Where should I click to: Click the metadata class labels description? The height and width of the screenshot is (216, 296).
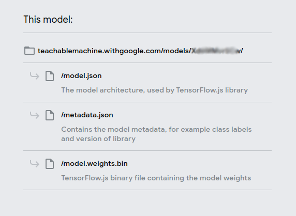(x=156, y=134)
